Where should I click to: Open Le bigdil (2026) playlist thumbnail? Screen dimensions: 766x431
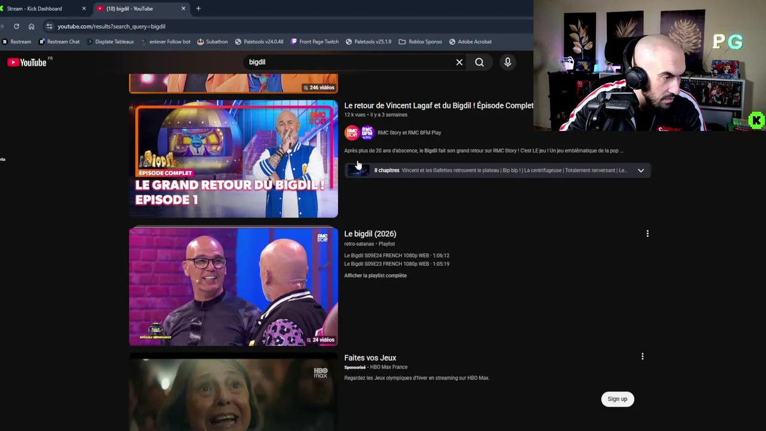point(233,286)
